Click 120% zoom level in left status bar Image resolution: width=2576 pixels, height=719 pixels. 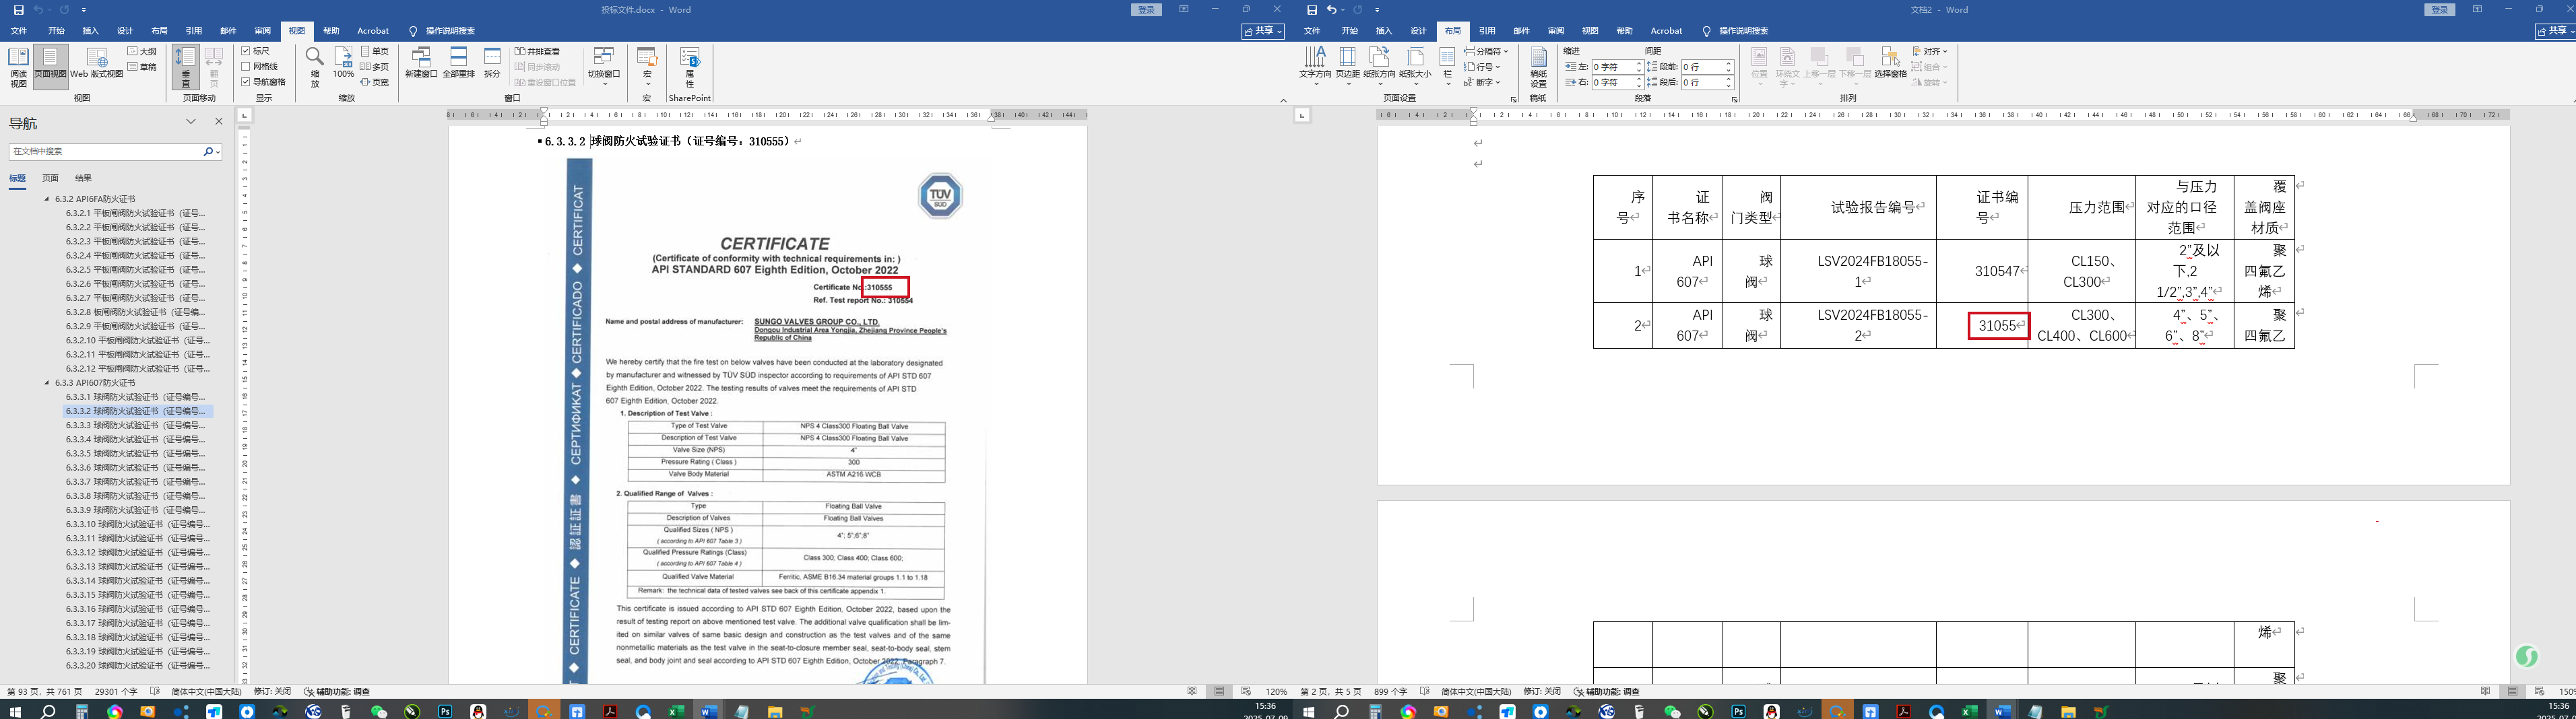[1276, 692]
